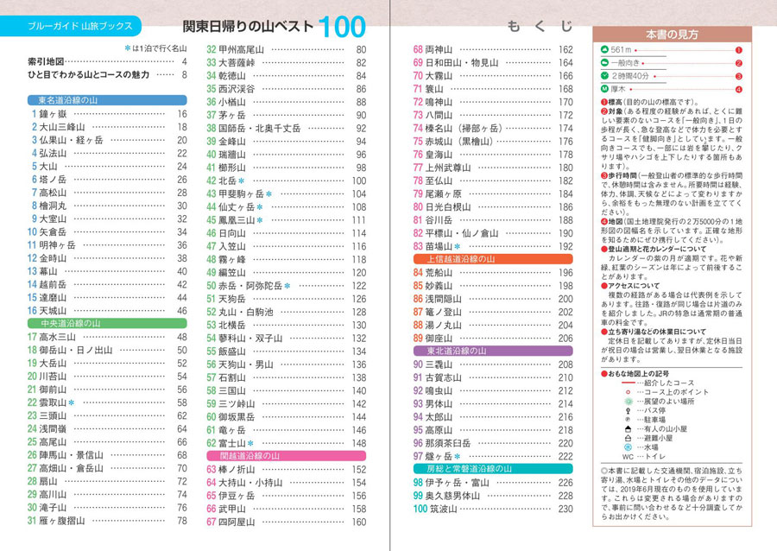Open entry 43 甲斐駒ヶ岳

(287, 194)
